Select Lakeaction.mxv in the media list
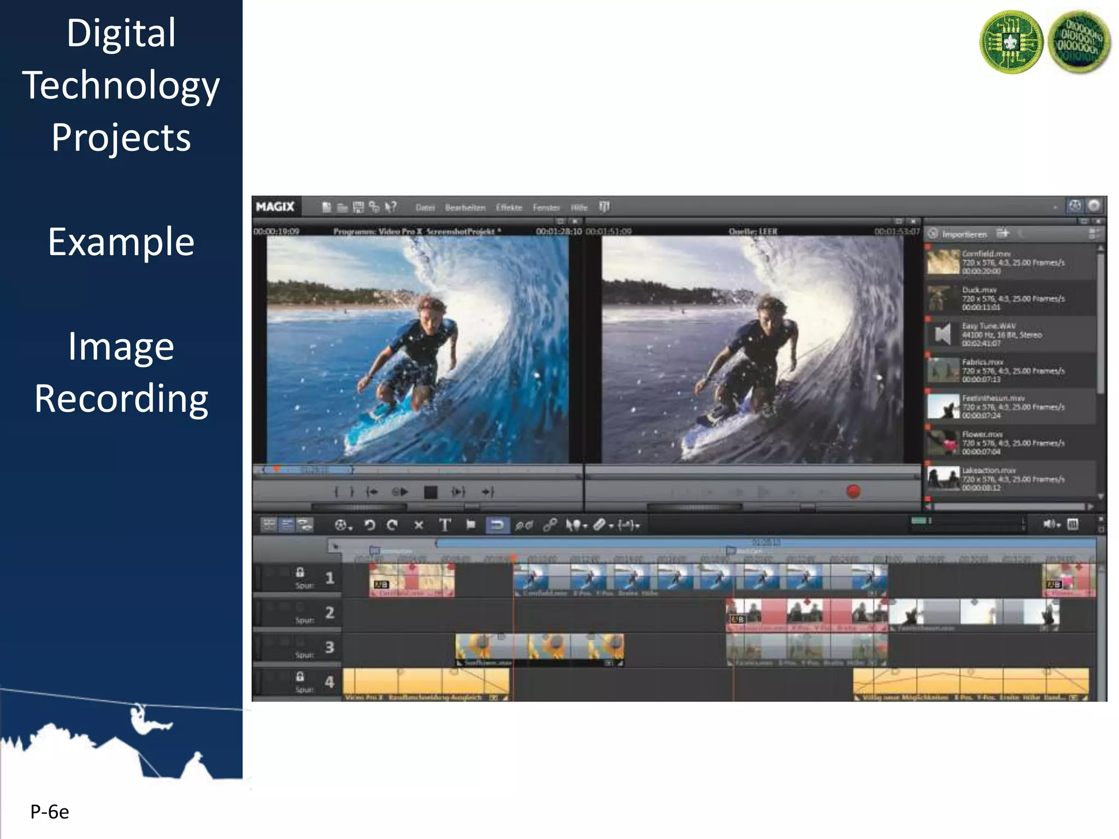The height and width of the screenshot is (839, 1119). pos(1010,478)
